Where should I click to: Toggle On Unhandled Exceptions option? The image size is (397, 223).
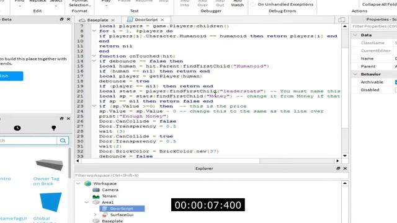[x=282, y=4]
